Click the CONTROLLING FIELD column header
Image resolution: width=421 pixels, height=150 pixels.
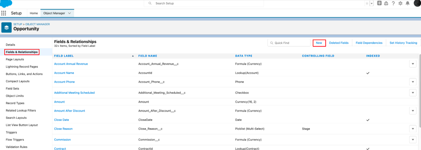pos(318,56)
